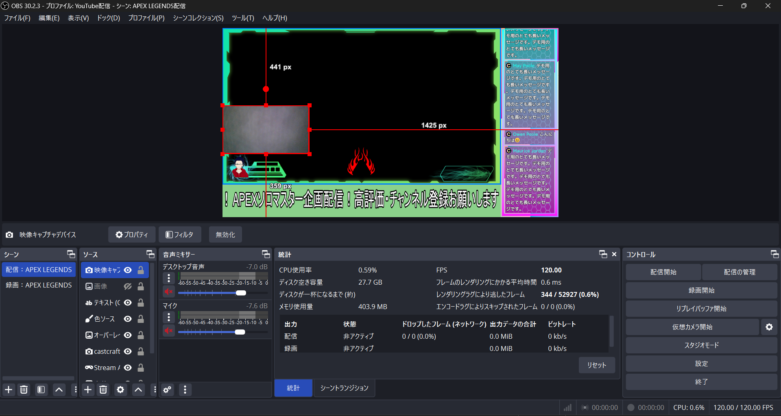781x416 pixels.
Task: Open the ドック(D) menu
Action: (108, 18)
